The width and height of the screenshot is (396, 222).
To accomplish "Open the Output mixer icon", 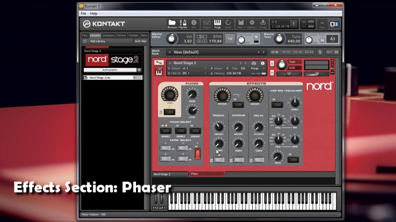I will click(206, 24).
